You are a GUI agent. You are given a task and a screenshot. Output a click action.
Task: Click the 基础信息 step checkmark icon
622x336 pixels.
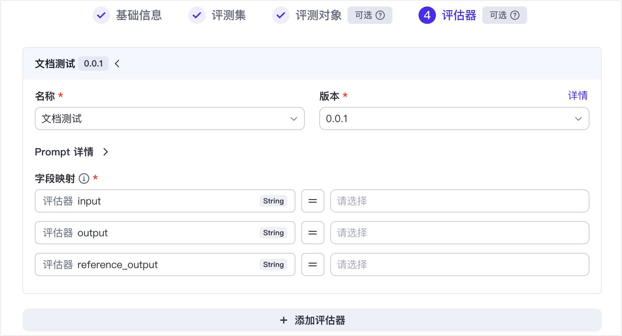pyautogui.click(x=101, y=15)
